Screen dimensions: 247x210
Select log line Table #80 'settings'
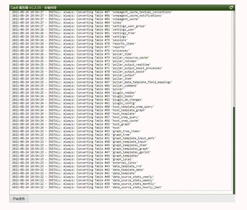(70, 37)
